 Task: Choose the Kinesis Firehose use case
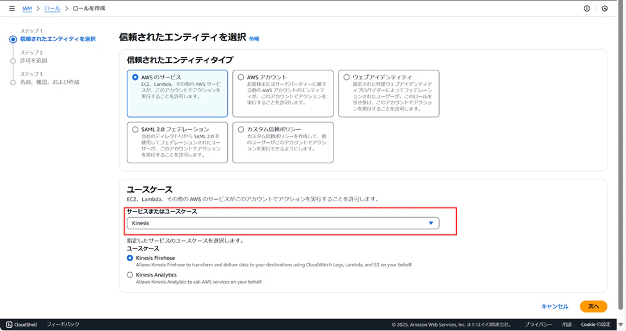pyautogui.click(x=130, y=258)
